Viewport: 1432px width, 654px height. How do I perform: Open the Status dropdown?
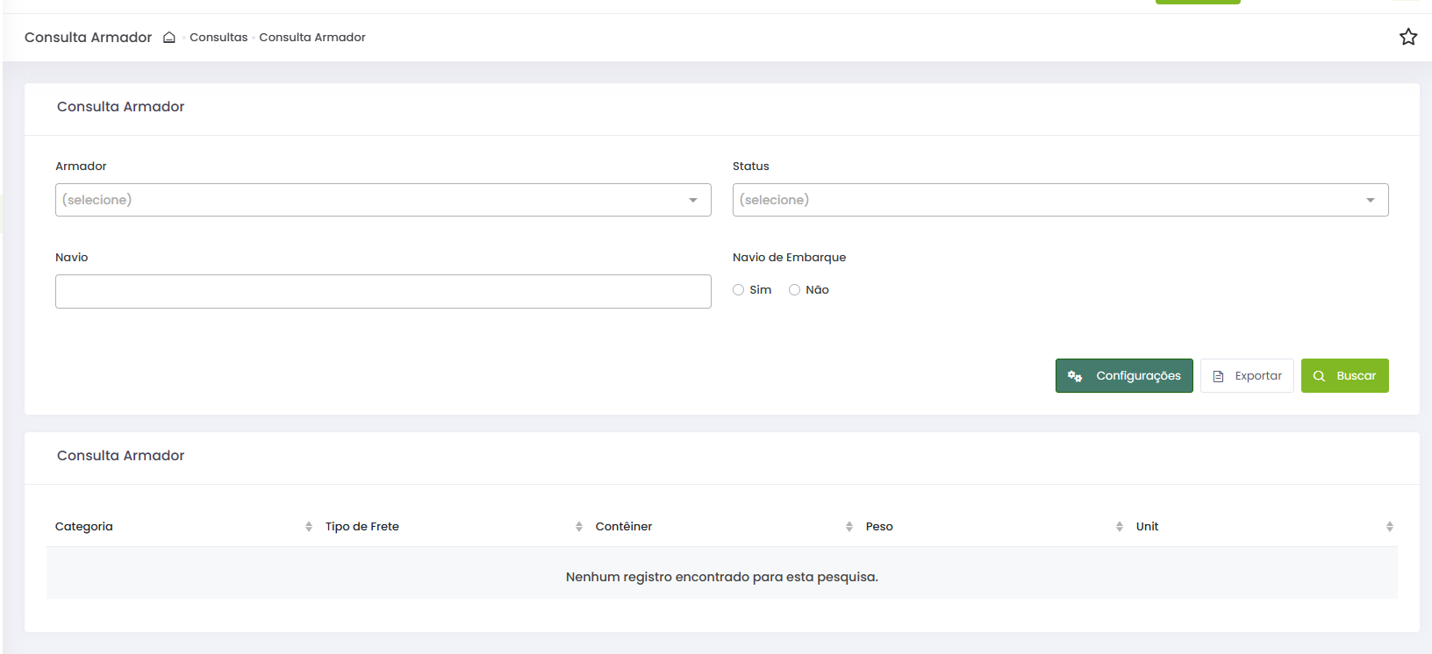click(1061, 200)
